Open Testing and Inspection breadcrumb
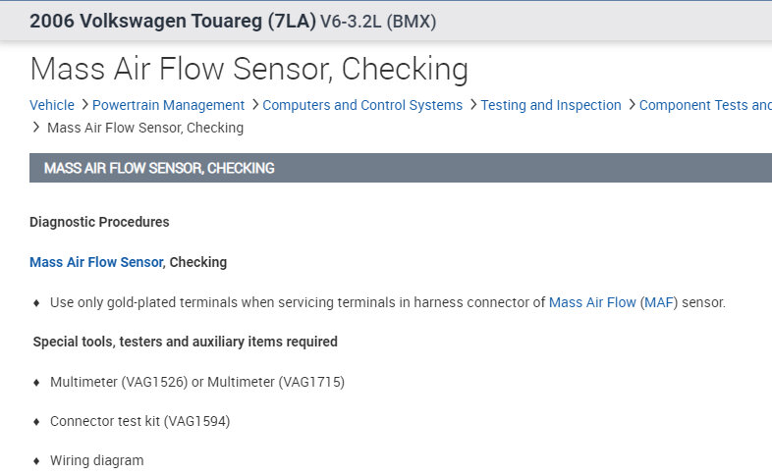The height and width of the screenshot is (476, 772). point(551,105)
